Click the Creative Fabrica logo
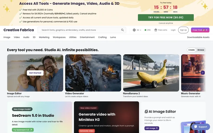The image size is (213, 133). pos(19,30)
